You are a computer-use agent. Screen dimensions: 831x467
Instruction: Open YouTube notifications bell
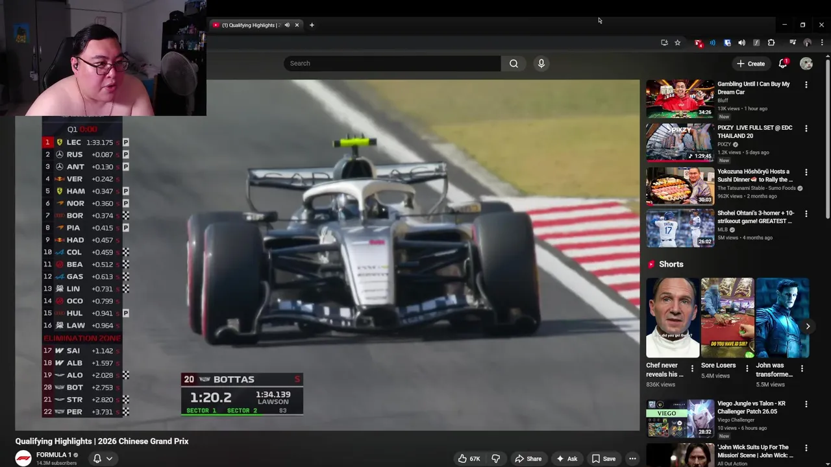point(783,64)
